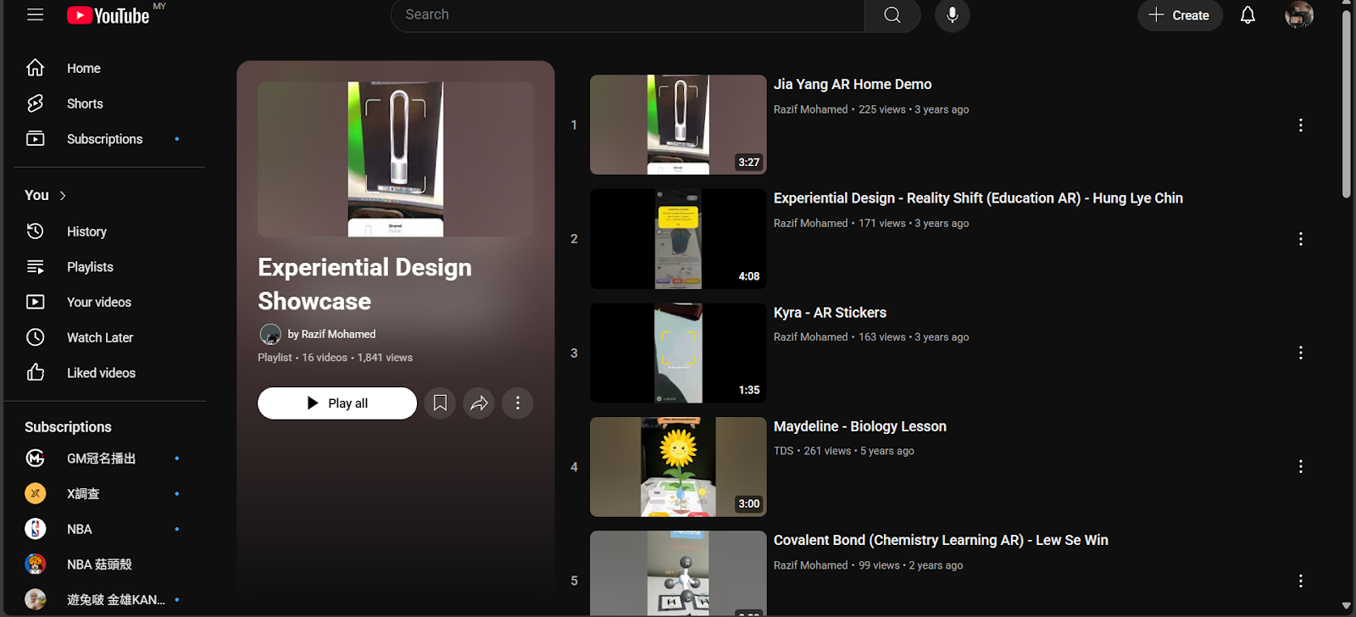The height and width of the screenshot is (617, 1356).
Task: Open History in the sidebar
Action: [x=109, y=231]
